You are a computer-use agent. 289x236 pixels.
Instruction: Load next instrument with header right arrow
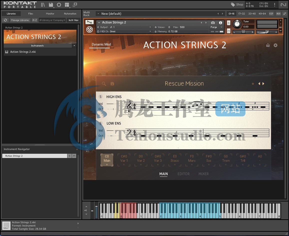[x=206, y=22]
